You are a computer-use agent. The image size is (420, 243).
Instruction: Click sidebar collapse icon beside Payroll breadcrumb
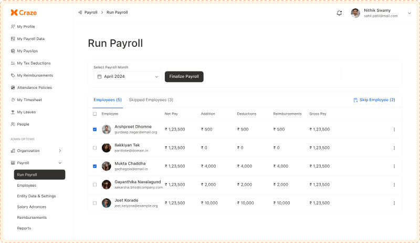80,12
